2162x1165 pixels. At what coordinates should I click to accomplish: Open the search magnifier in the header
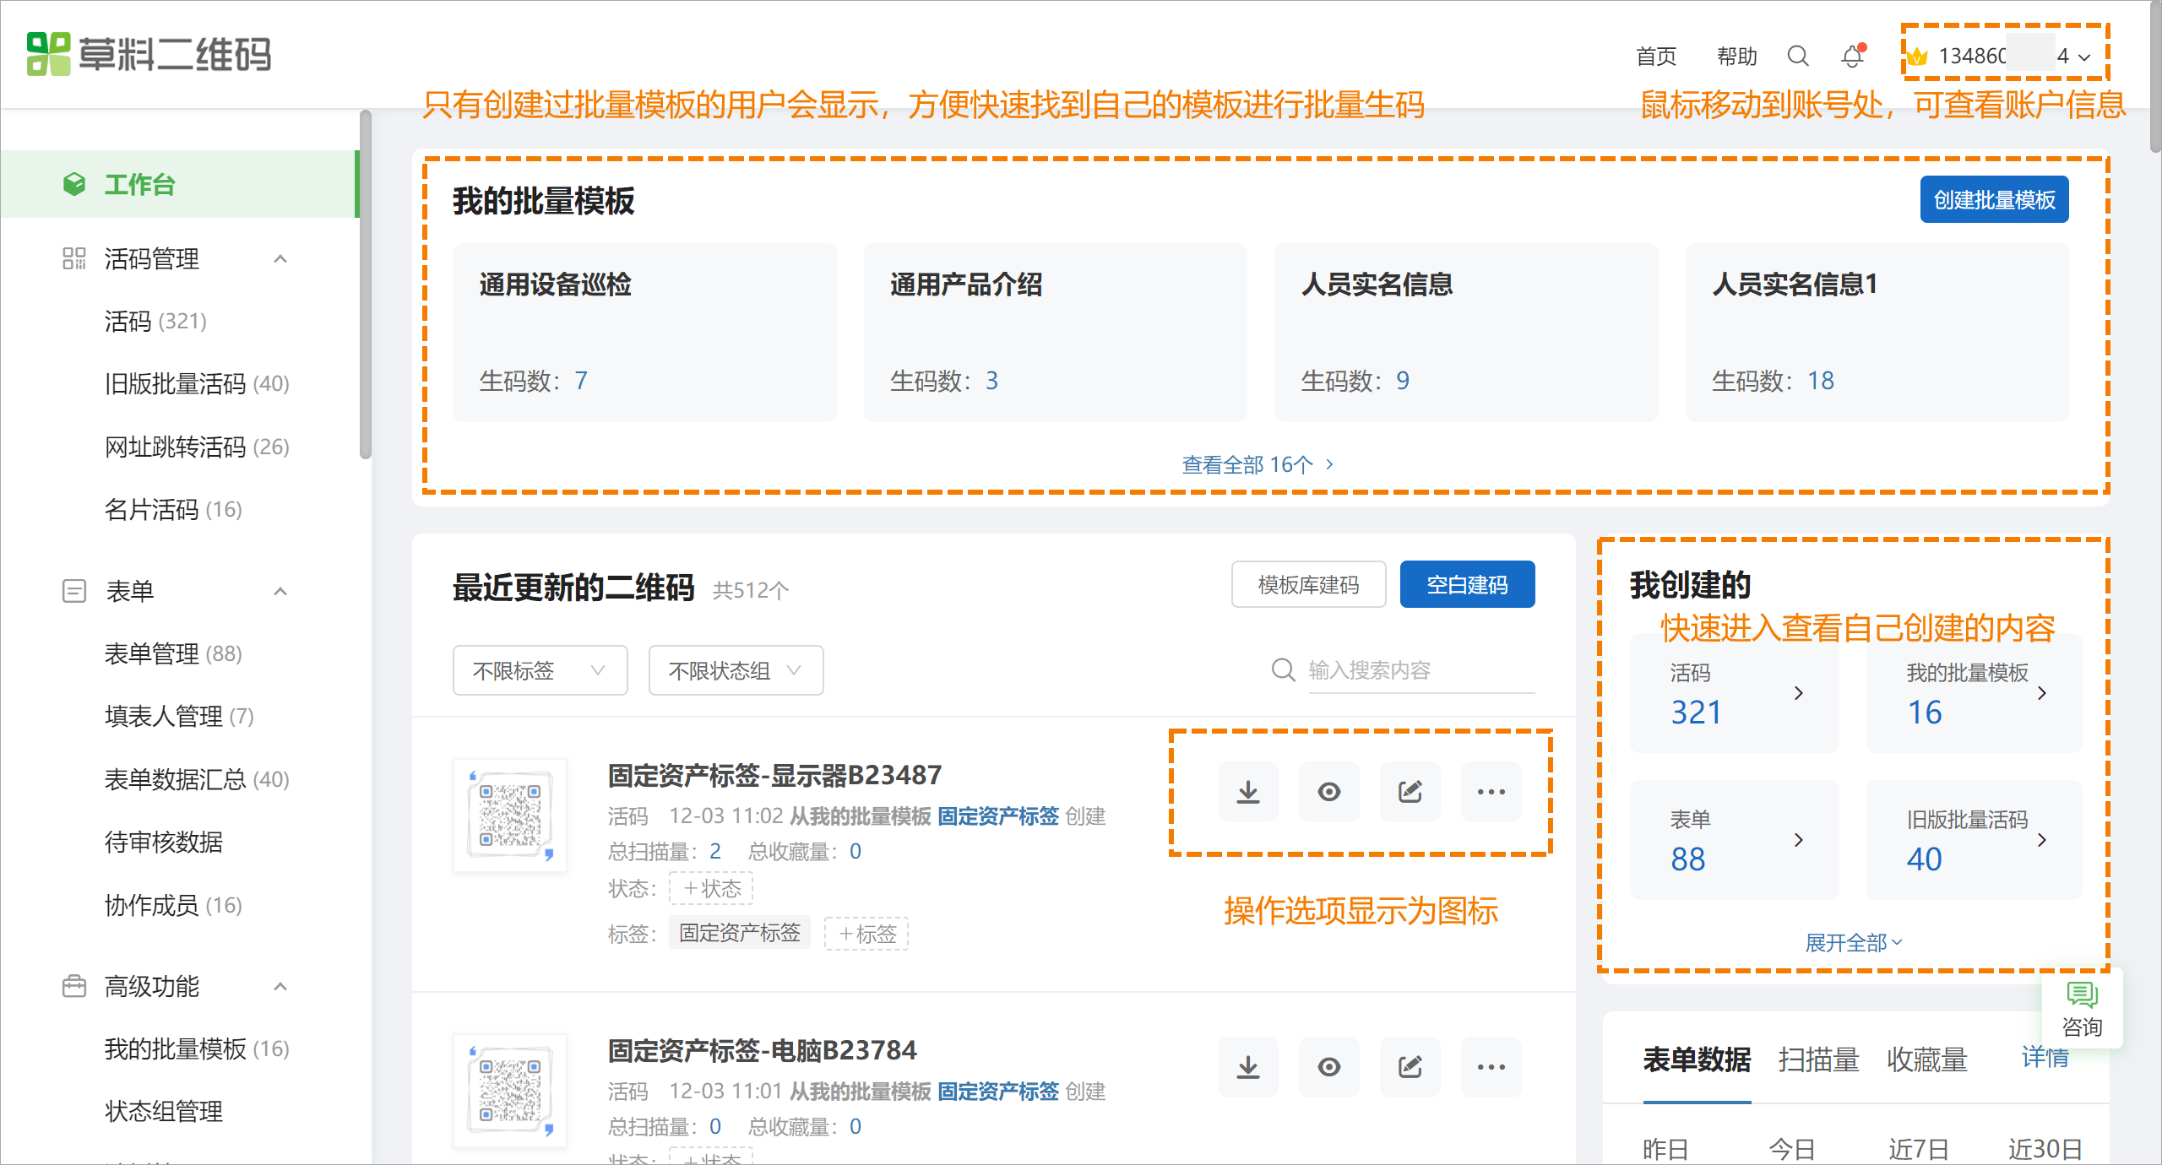(1798, 57)
